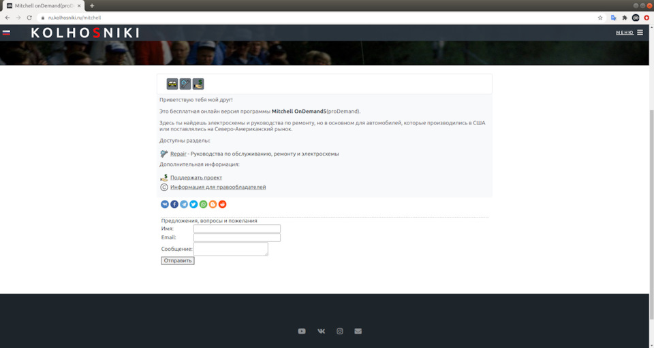Open YouTube channel from footer

(302, 331)
